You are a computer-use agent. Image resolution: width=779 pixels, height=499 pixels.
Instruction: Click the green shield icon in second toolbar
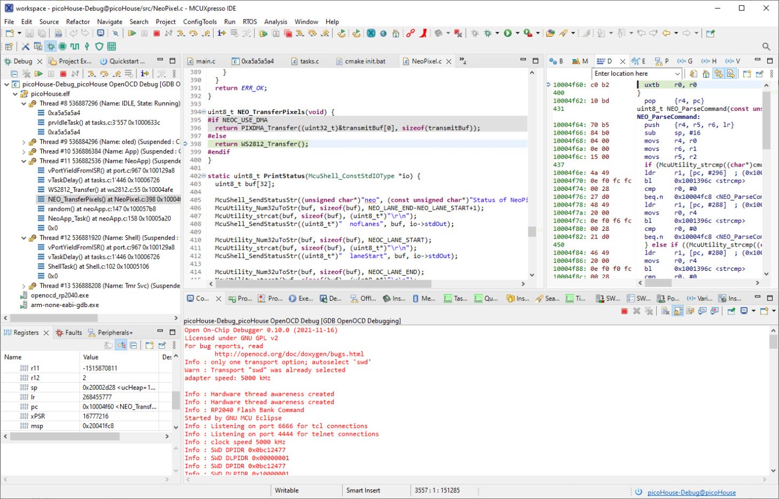(99, 47)
